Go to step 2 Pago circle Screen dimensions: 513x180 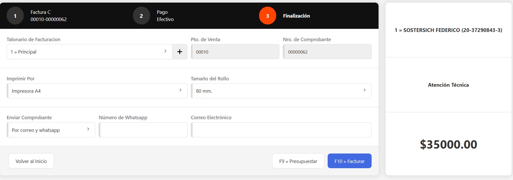(141, 16)
